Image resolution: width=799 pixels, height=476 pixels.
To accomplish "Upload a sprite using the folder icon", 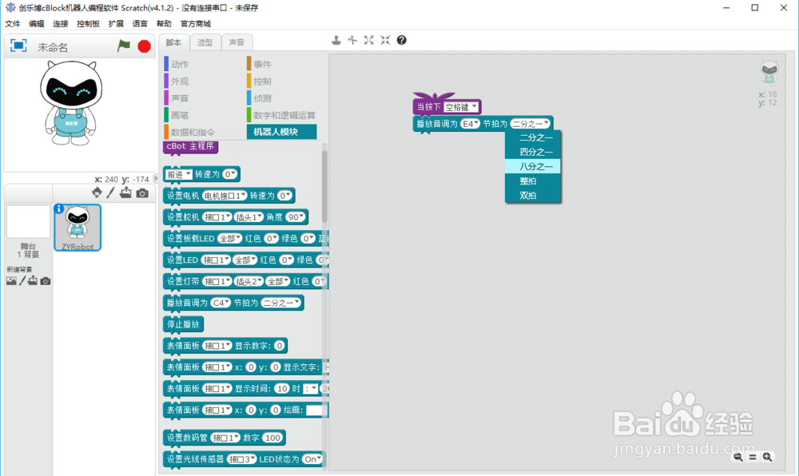I will (124, 192).
